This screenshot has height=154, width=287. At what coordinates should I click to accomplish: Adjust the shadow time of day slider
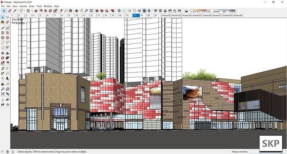click(x=225, y=11)
